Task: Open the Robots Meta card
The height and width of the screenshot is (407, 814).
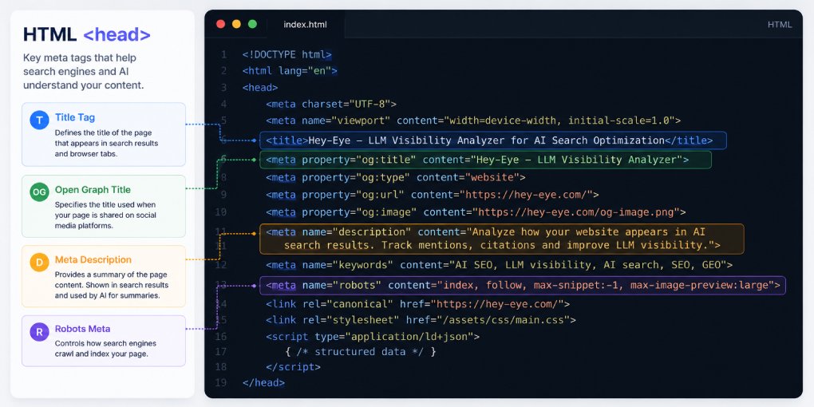Action: click(104, 341)
